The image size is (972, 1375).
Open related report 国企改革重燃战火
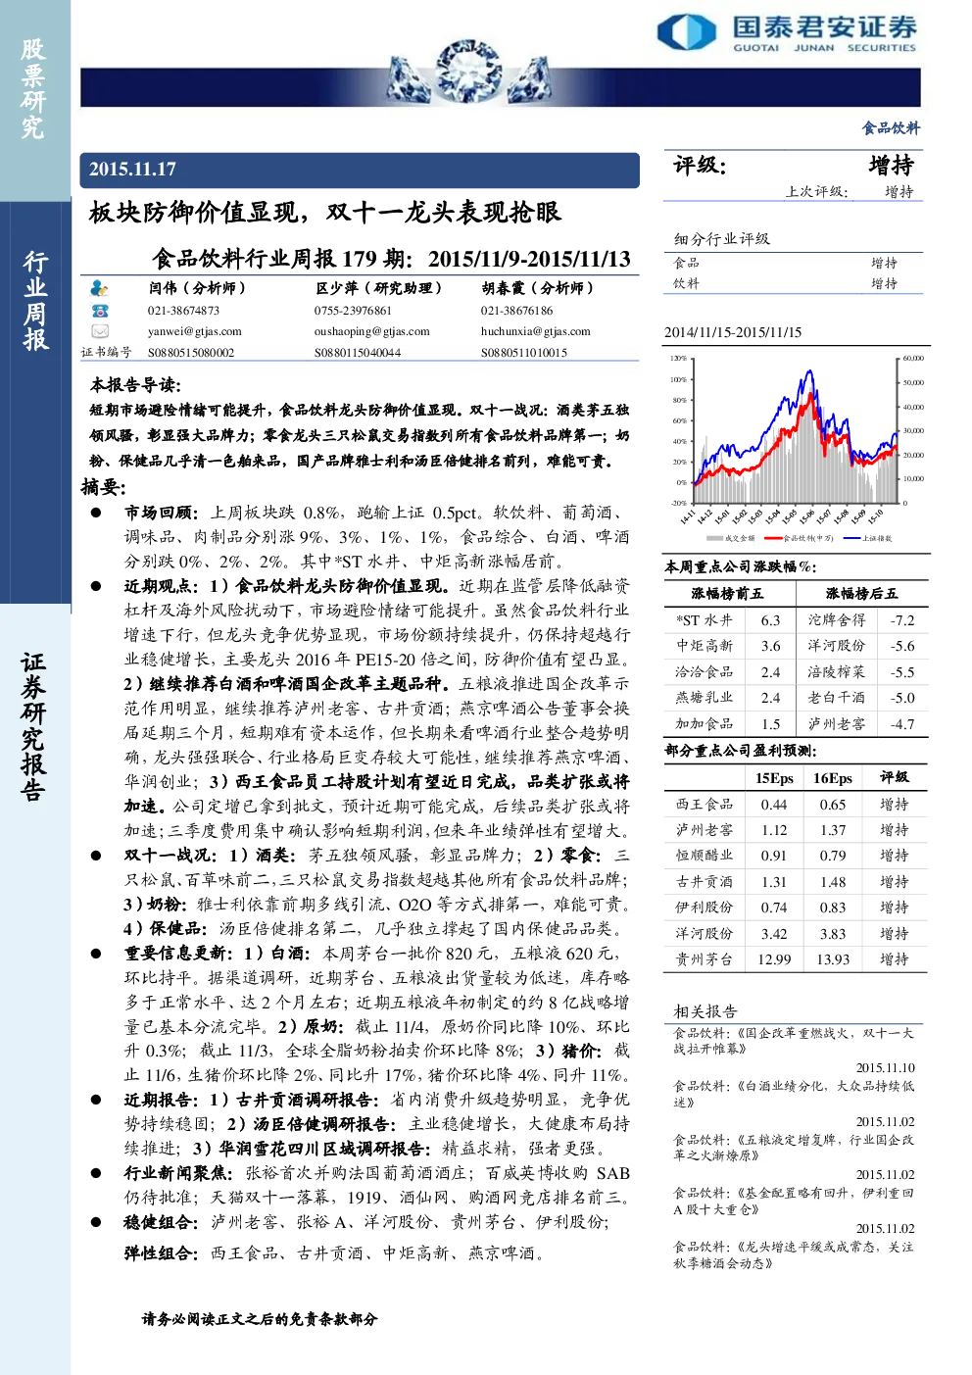tap(794, 1041)
